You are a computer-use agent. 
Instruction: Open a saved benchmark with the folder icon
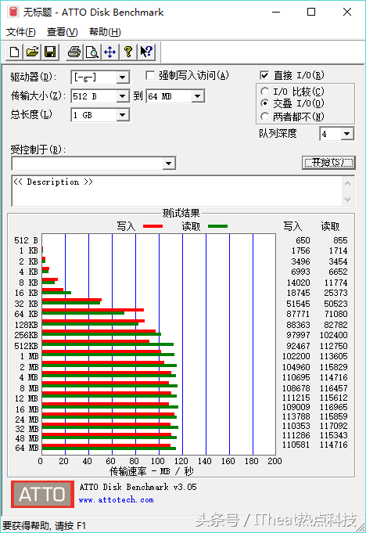[x=32, y=52]
